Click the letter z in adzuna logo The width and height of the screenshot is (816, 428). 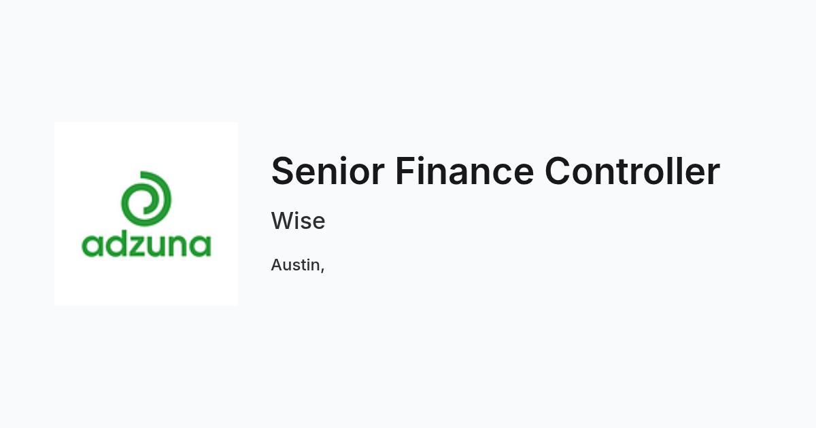pyautogui.click(x=139, y=247)
